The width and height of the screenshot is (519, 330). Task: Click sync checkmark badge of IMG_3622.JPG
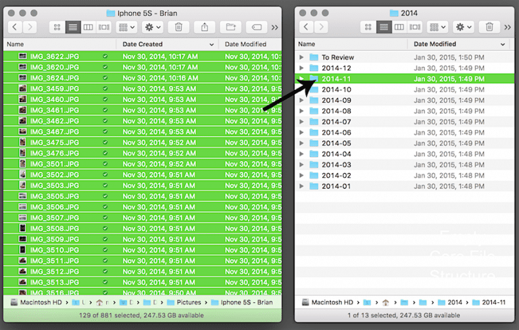tap(105, 56)
